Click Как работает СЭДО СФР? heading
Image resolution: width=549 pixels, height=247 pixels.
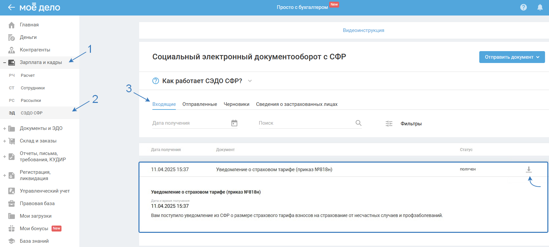(202, 81)
